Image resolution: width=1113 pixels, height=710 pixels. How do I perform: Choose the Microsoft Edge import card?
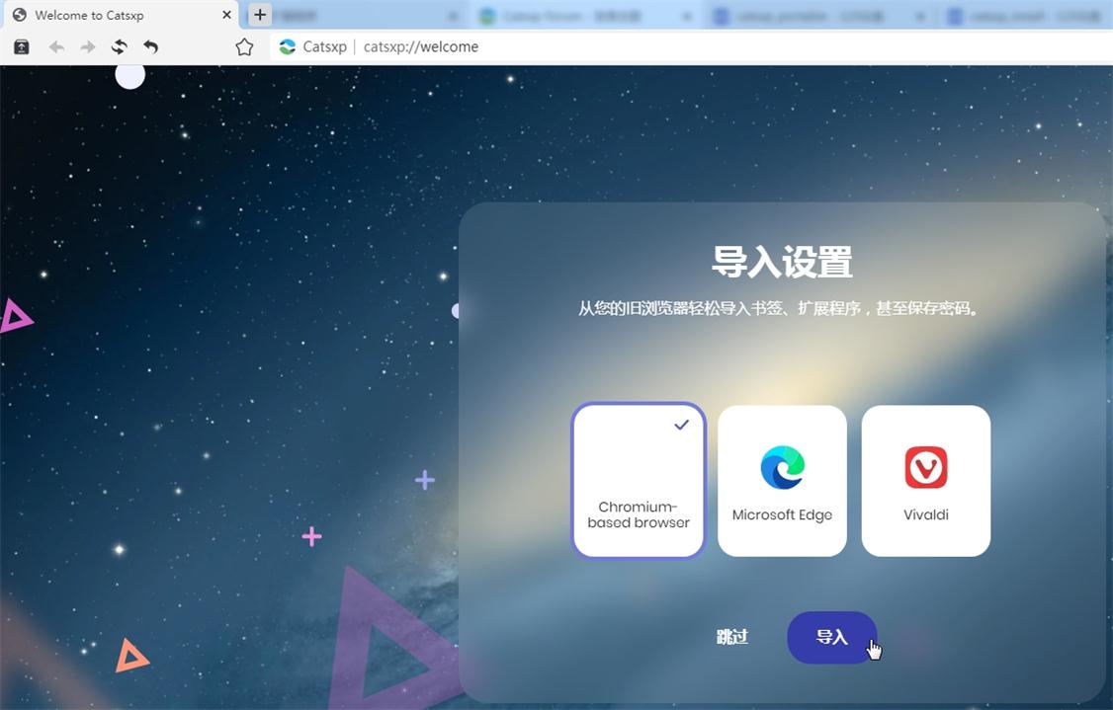pyautogui.click(x=782, y=481)
